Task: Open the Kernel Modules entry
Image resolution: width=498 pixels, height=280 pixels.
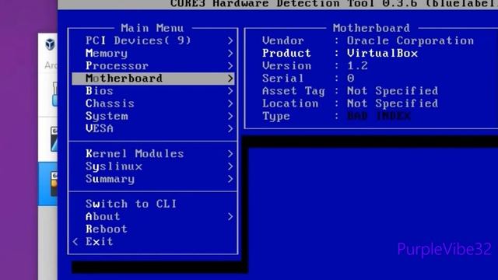Action: click(x=153, y=154)
